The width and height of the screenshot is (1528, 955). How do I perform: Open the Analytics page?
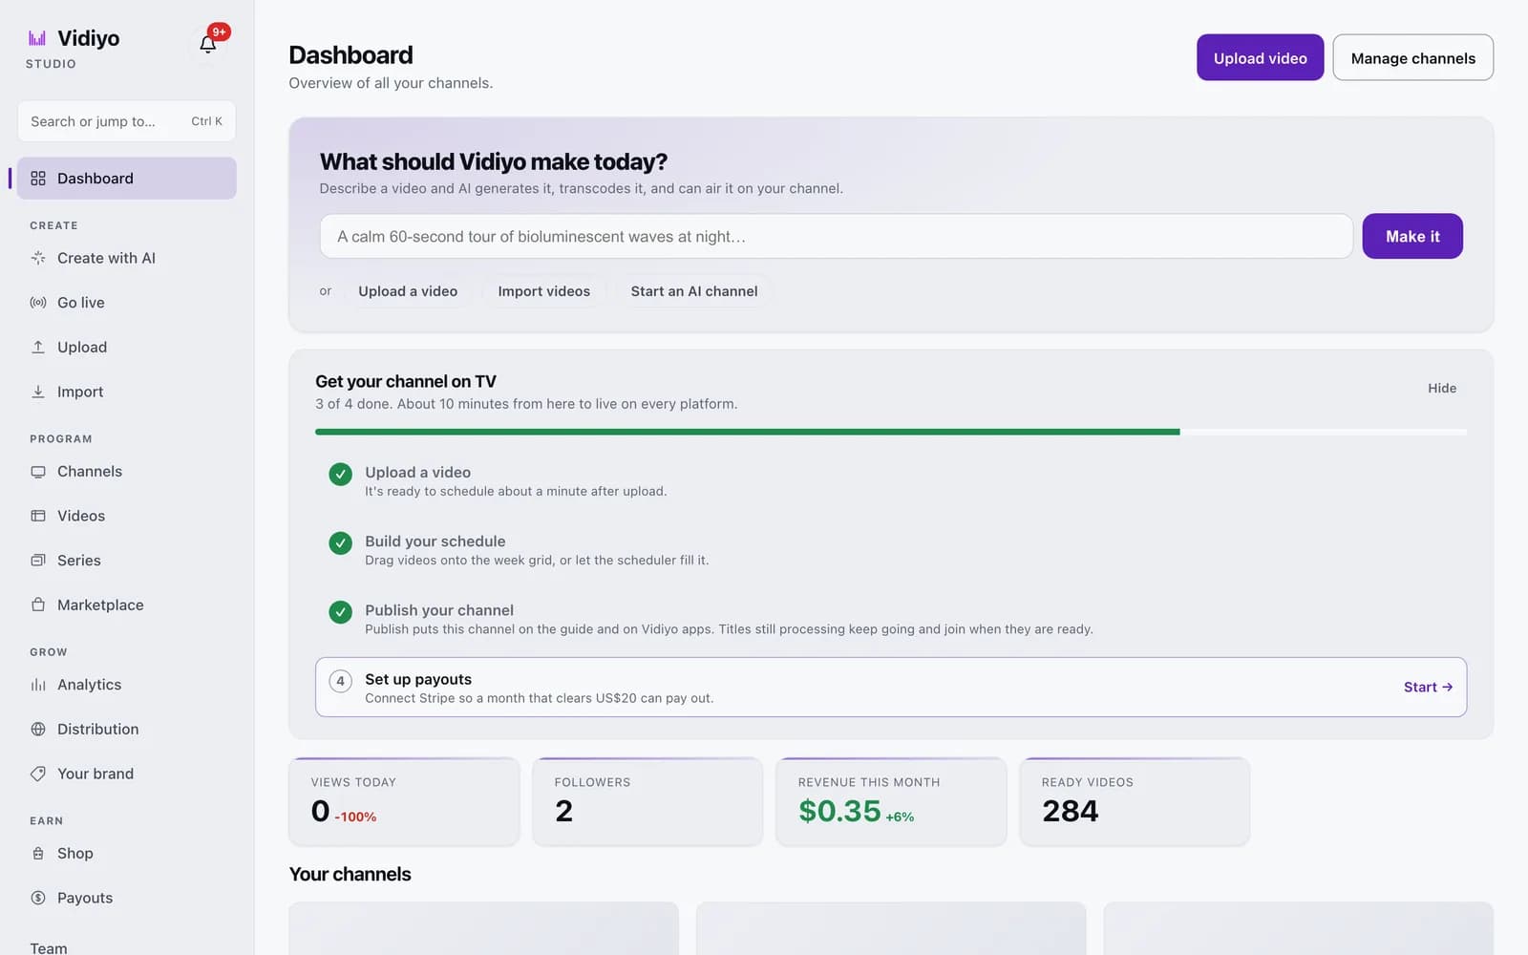tap(127, 685)
